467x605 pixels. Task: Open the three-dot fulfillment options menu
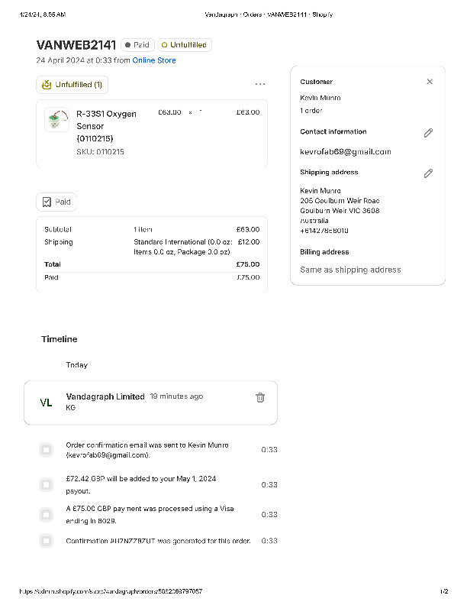point(260,84)
